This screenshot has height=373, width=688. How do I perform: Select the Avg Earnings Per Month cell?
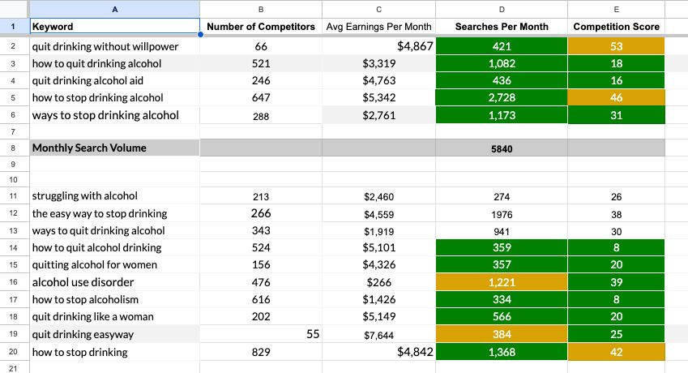(x=378, y=26)
